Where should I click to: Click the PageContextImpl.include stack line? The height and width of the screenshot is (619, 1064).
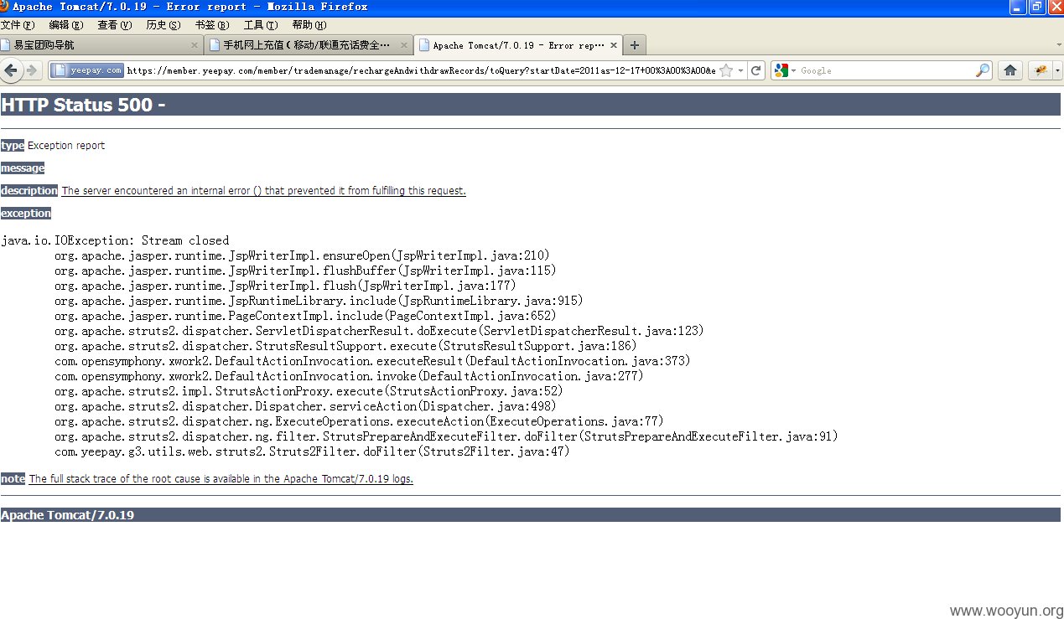tap(305, 316)
